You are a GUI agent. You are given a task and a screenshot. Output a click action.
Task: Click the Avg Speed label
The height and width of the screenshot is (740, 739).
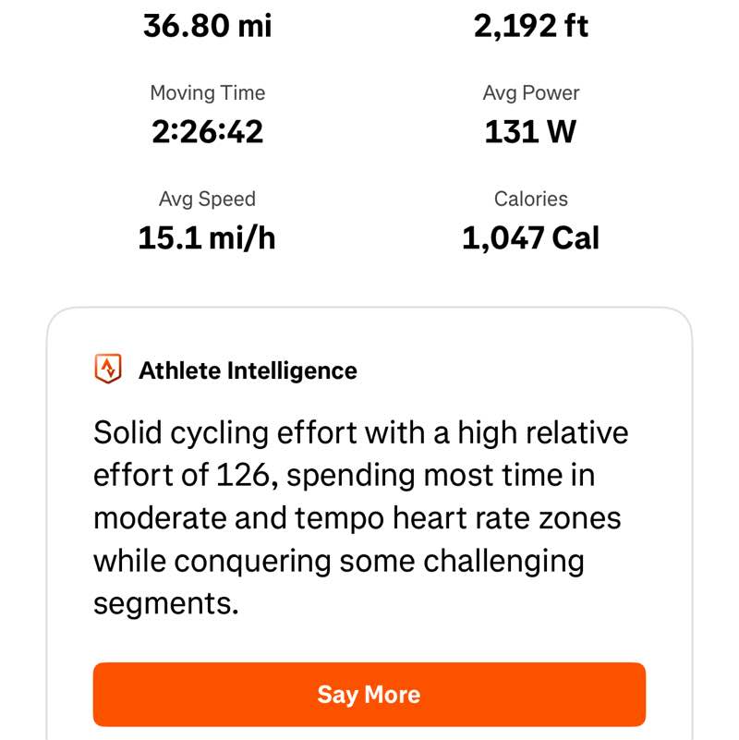[x=208, y=199]
